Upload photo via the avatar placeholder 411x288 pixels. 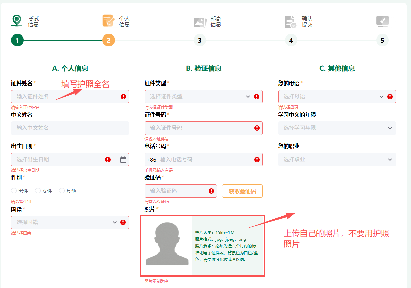coord(167,245)
